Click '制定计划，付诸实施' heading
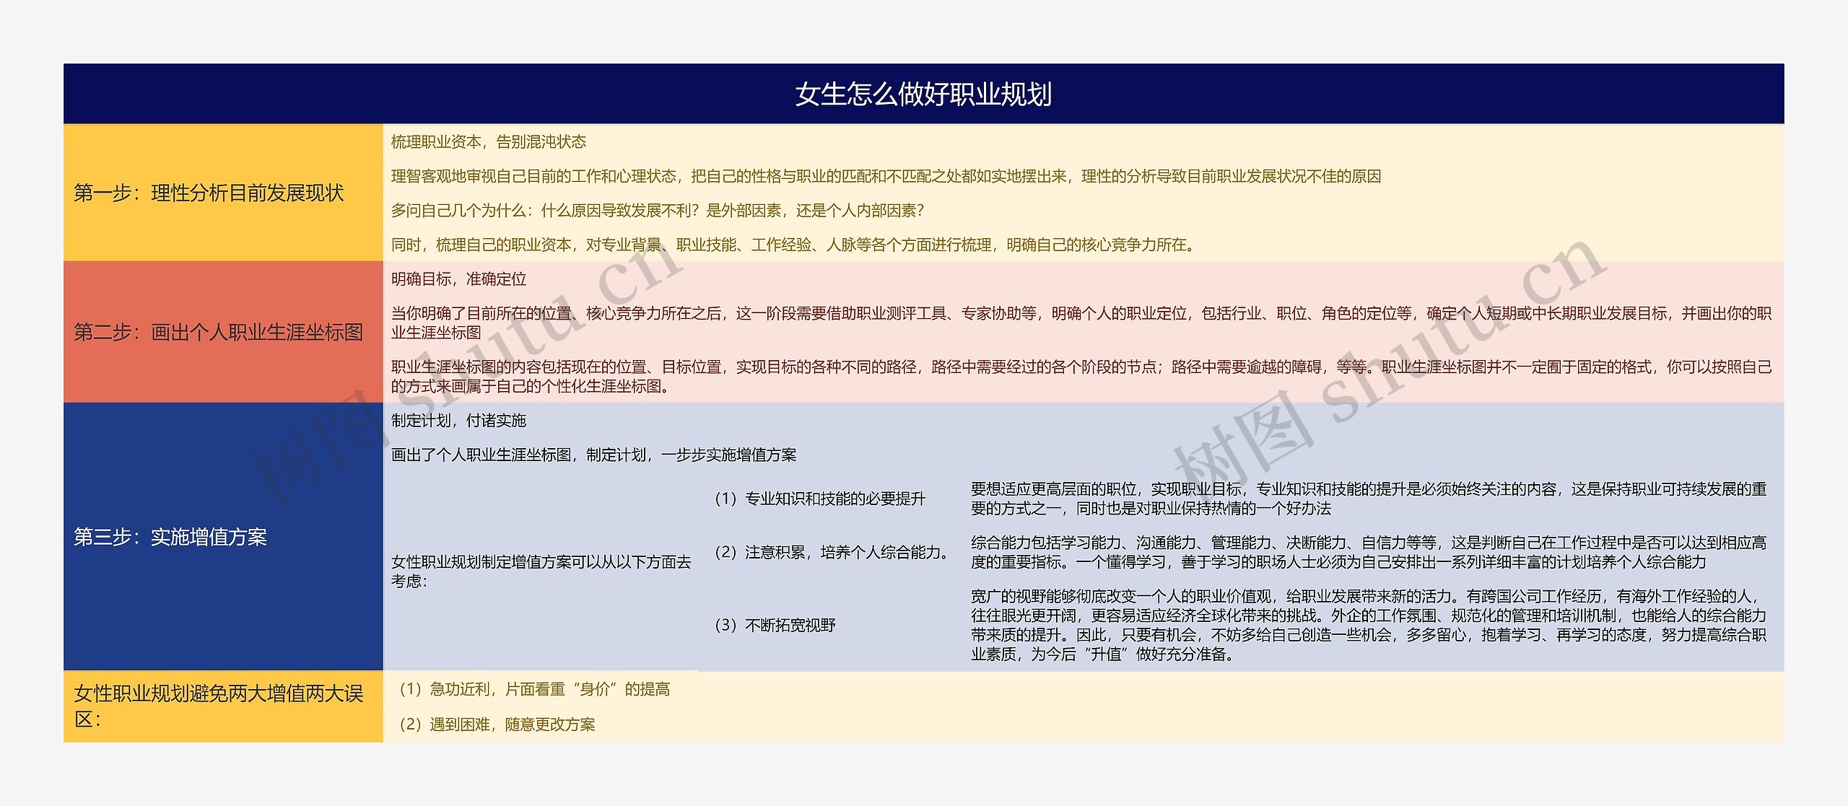Image resolution: width=1848 pixels, height=806 pixels. [459, 421]
